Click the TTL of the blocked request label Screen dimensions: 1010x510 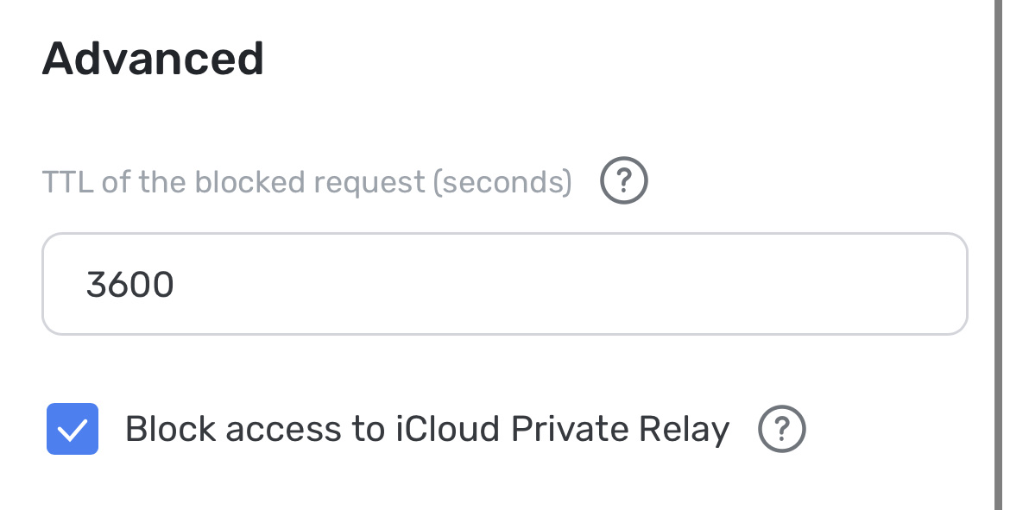(307, 180)
